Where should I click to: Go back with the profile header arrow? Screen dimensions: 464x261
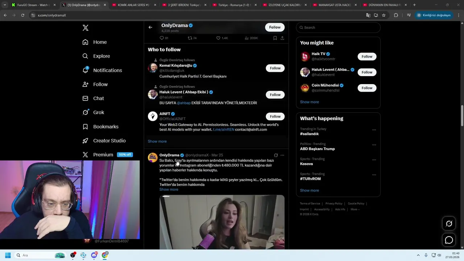(150, 27)
